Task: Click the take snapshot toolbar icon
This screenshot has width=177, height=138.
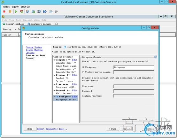Action: (27, 11)
